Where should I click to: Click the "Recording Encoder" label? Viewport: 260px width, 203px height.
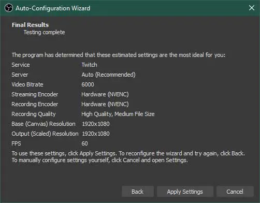point(35,104)
